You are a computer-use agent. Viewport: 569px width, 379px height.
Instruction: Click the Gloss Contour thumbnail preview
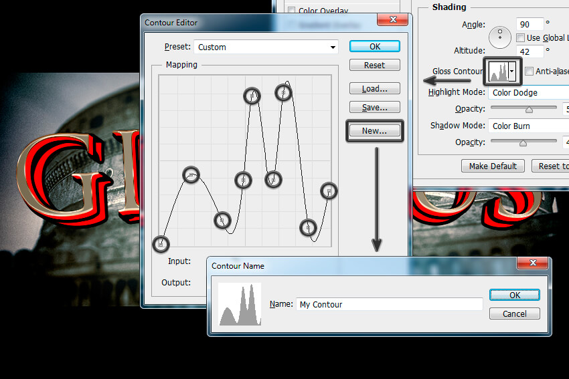(498, 71)
